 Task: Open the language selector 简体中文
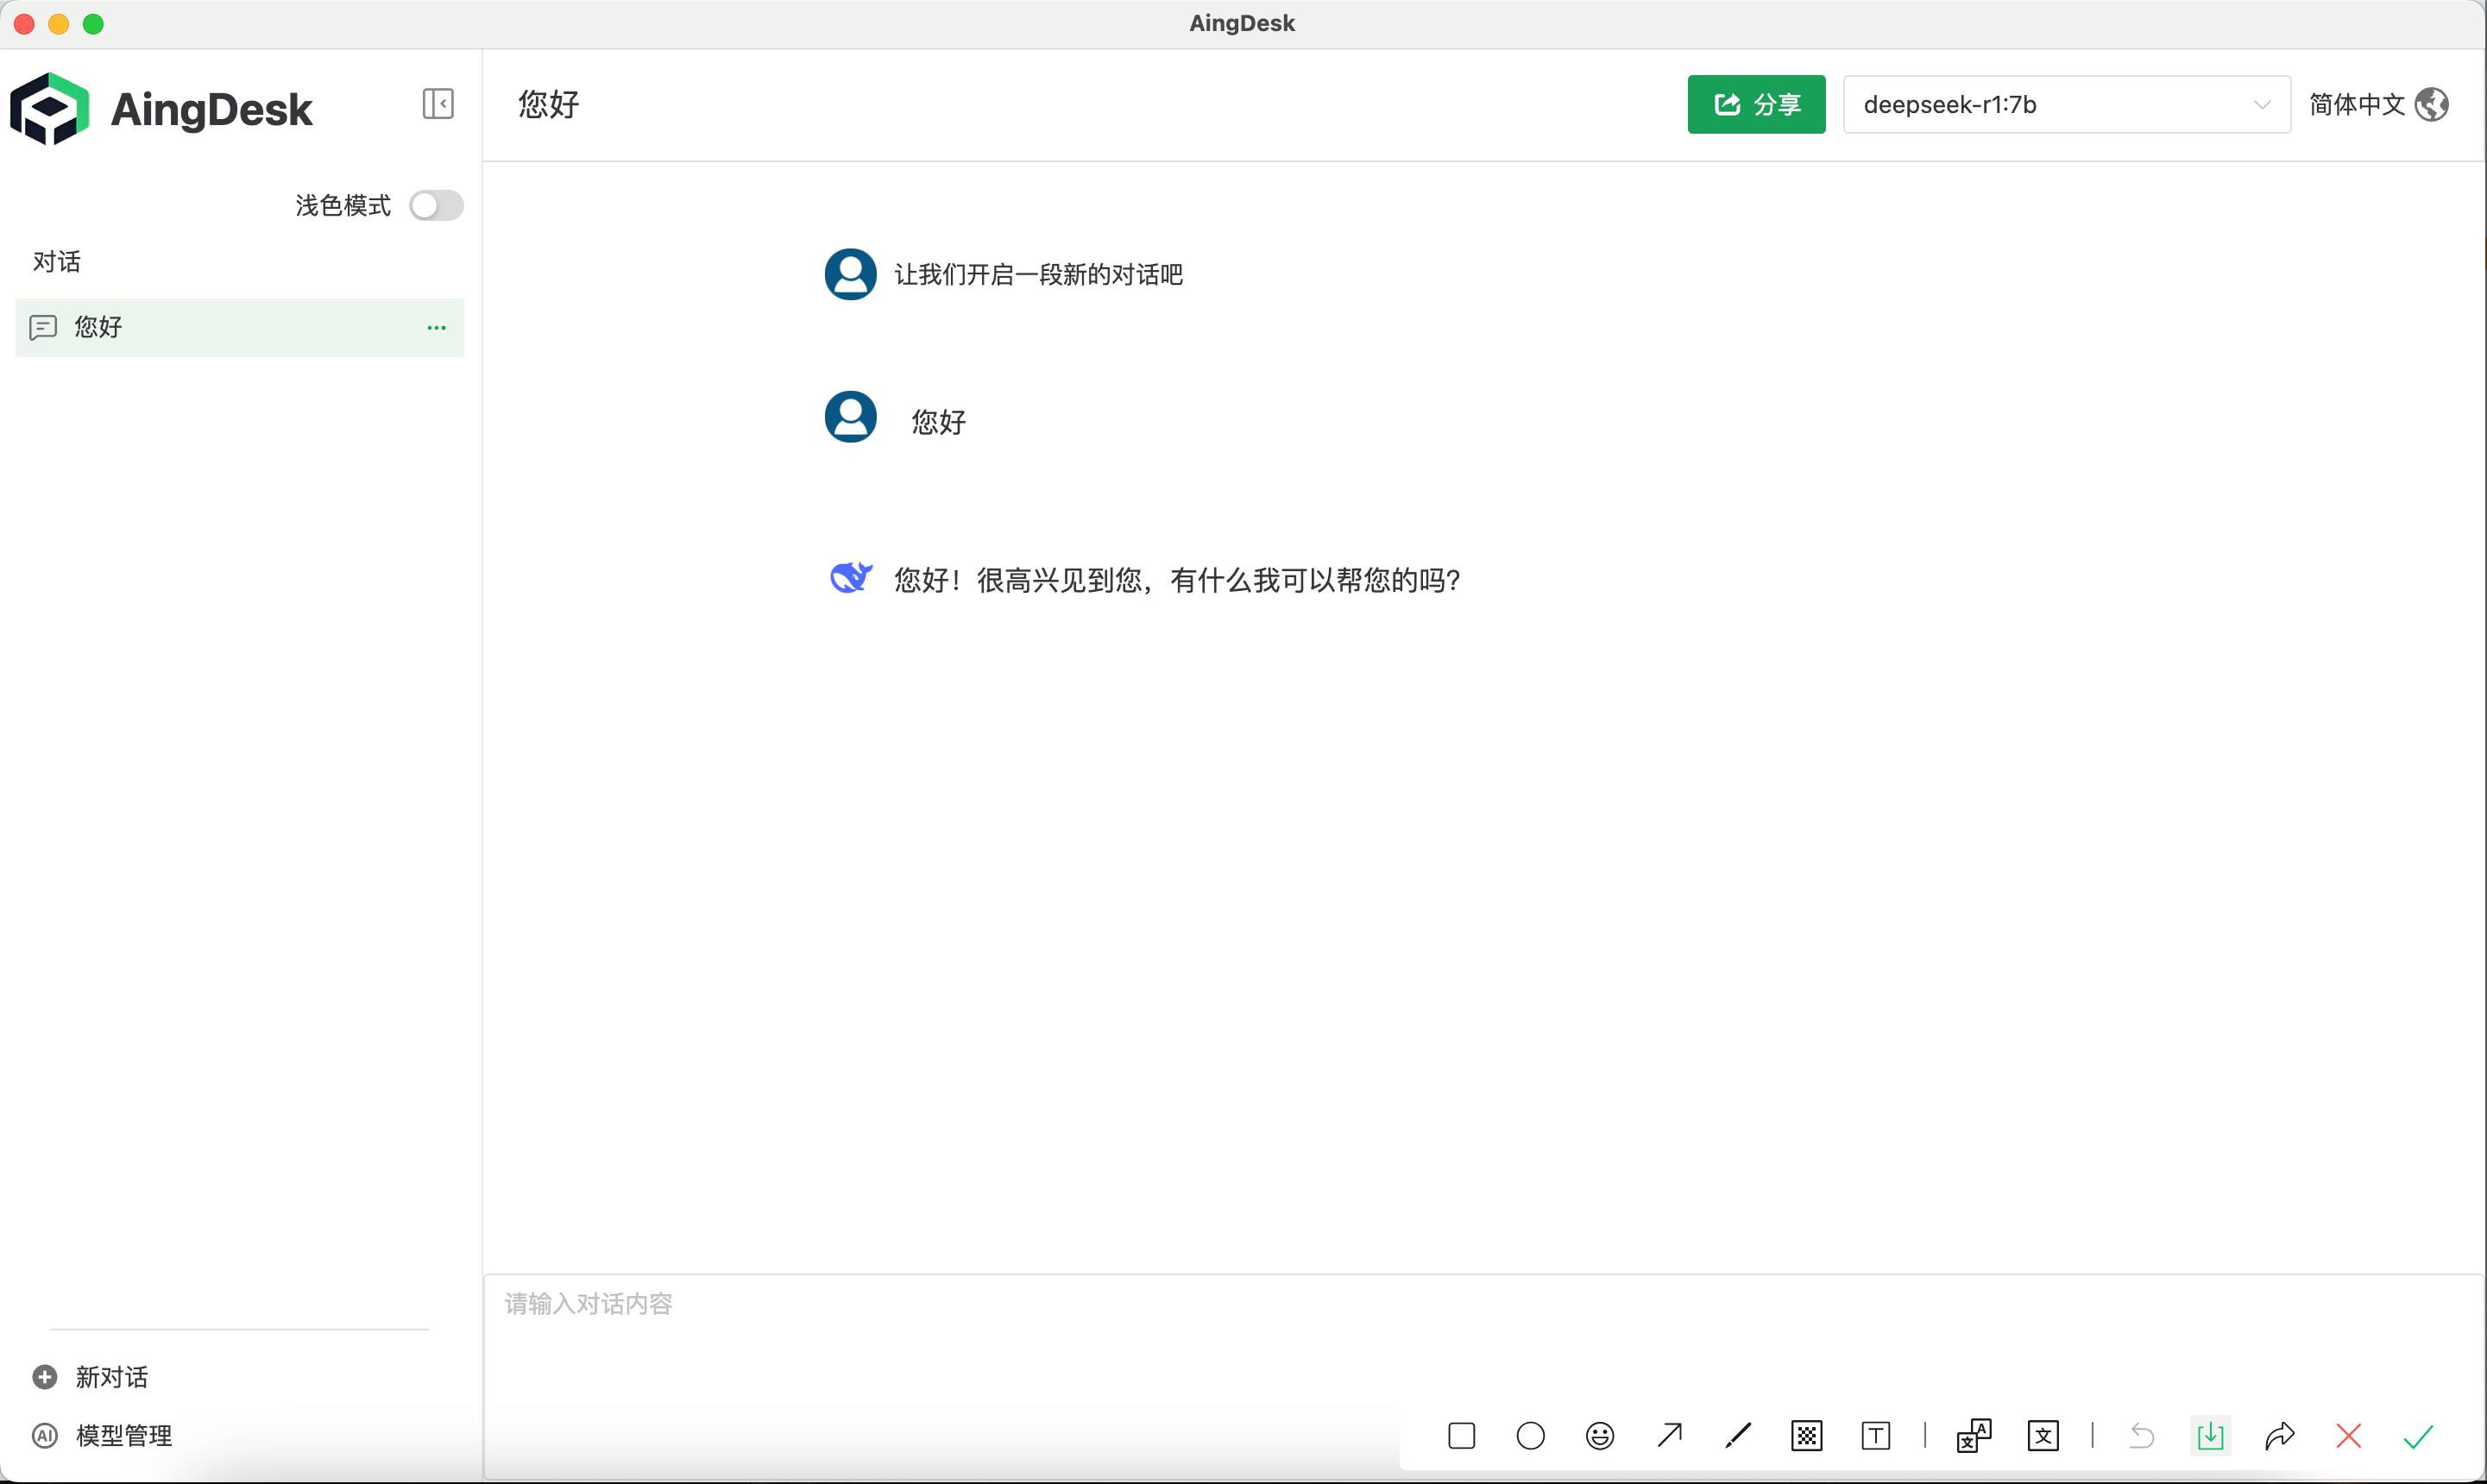(2377, 104)
